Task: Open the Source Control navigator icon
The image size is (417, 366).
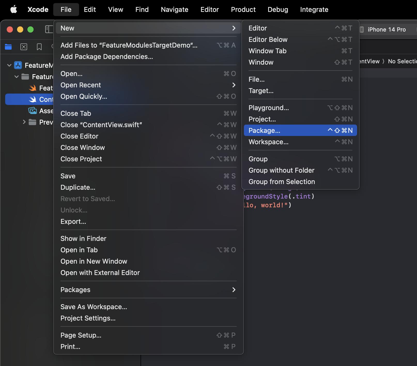Action: [24, 47]
